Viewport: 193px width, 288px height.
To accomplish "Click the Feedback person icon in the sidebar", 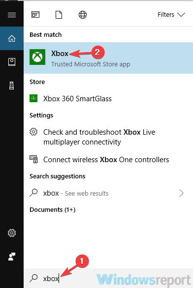I will click(x=12, y=257).
